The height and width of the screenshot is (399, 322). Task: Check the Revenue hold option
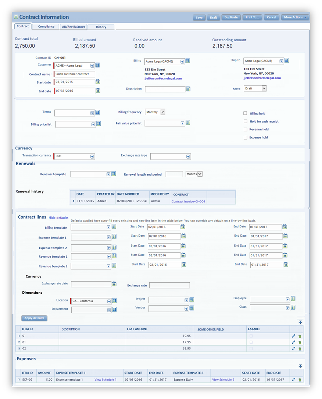coord(245,129)
